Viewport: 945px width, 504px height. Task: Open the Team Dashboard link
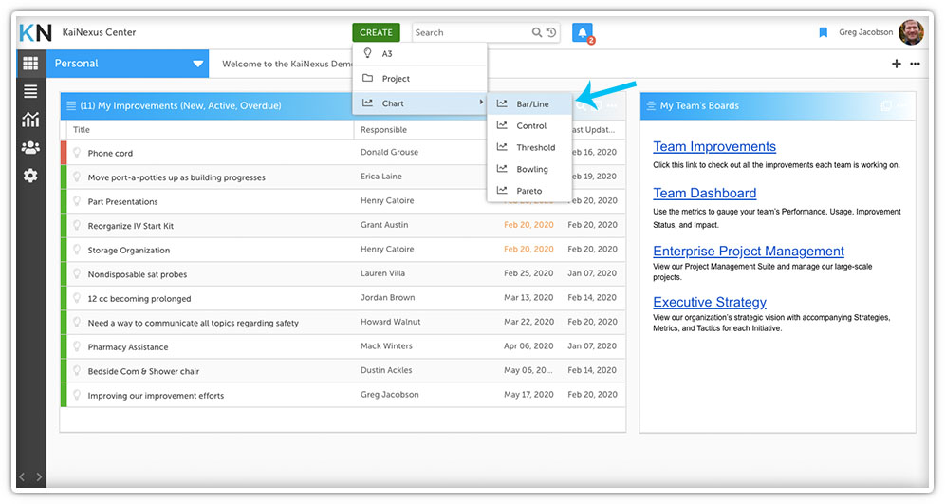click(x=705, y=193)
